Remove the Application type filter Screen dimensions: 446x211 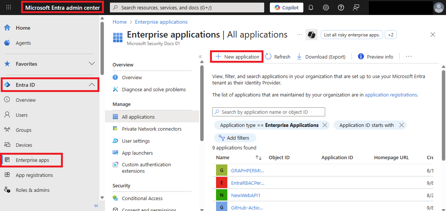point(325,125)
